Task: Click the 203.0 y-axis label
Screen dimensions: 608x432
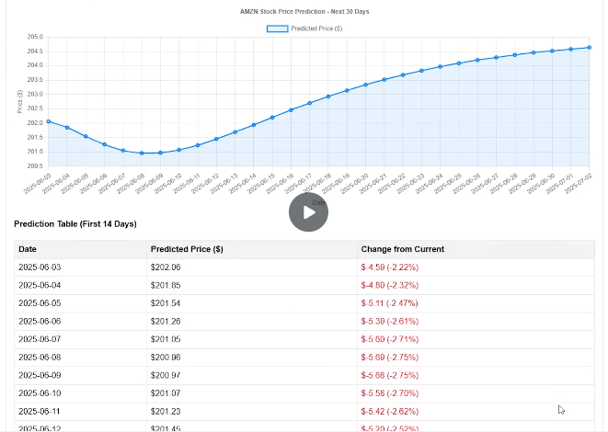Action: 35,94
